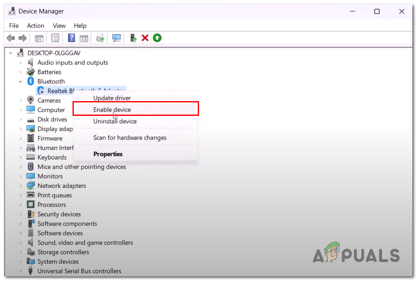The width and height of the screenshot is (417, 281).
Task: Click the Uninstall device red X icon
Action: pos(145,38)
